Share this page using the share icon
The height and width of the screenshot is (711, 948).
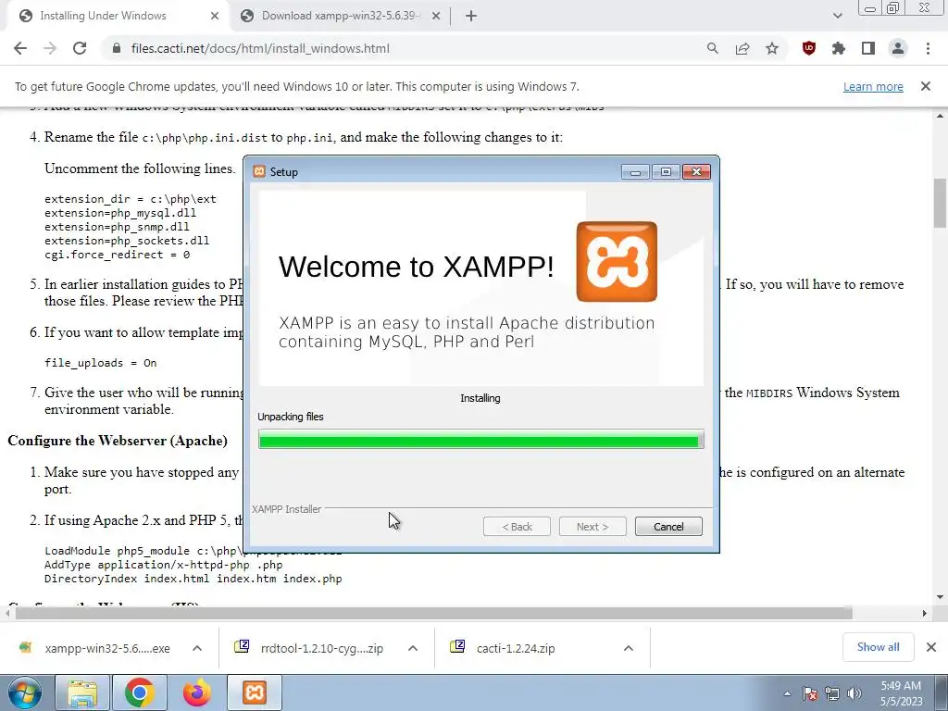click(742, 48)
